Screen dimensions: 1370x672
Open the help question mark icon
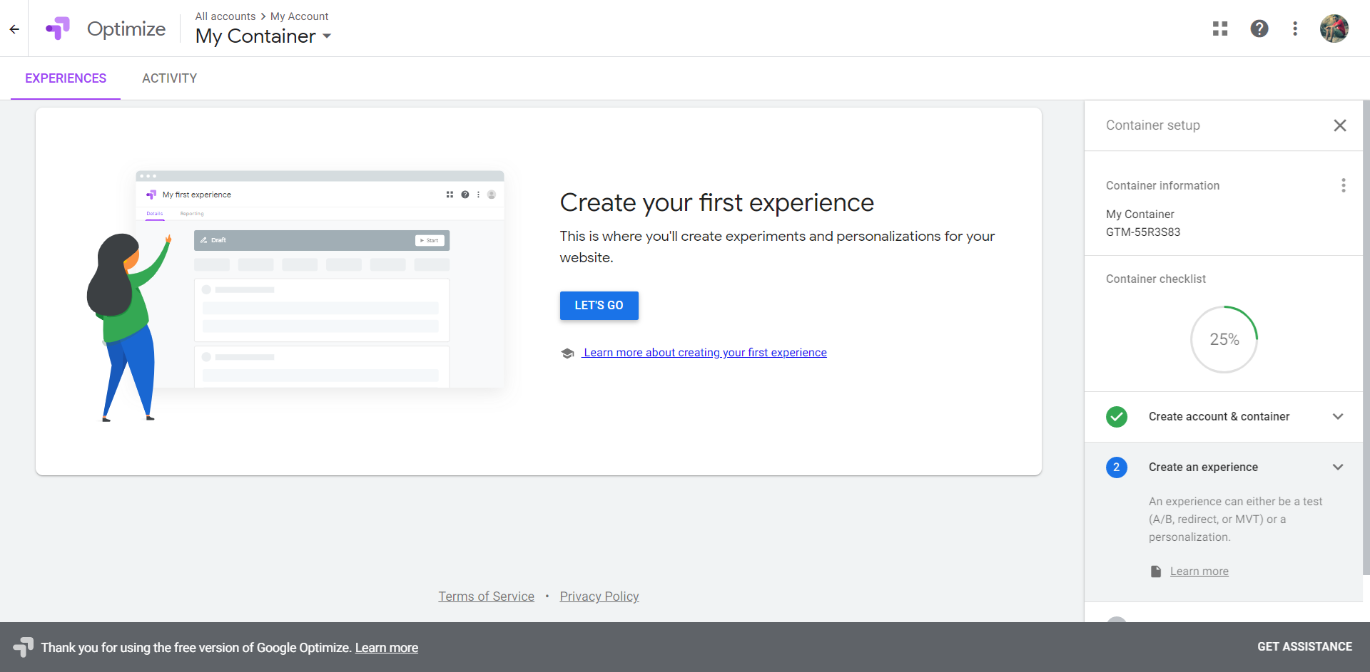[x=1259, y=29]
